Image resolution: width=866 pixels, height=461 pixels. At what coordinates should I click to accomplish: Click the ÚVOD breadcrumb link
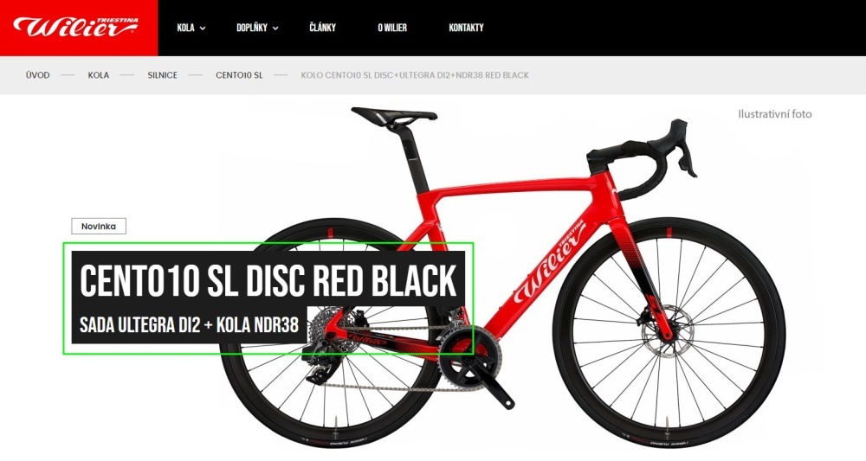coord(37,75)
